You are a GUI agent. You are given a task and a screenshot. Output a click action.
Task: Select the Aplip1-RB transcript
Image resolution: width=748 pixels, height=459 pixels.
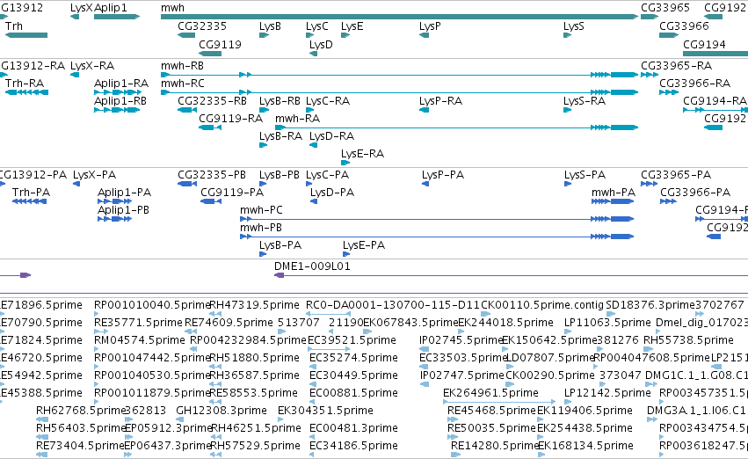click(x=117, y=110)
